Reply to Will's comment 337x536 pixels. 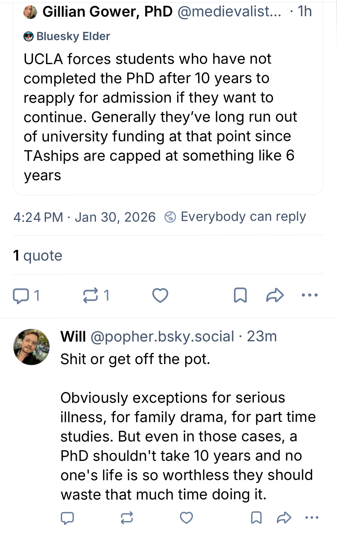[67, 518]
